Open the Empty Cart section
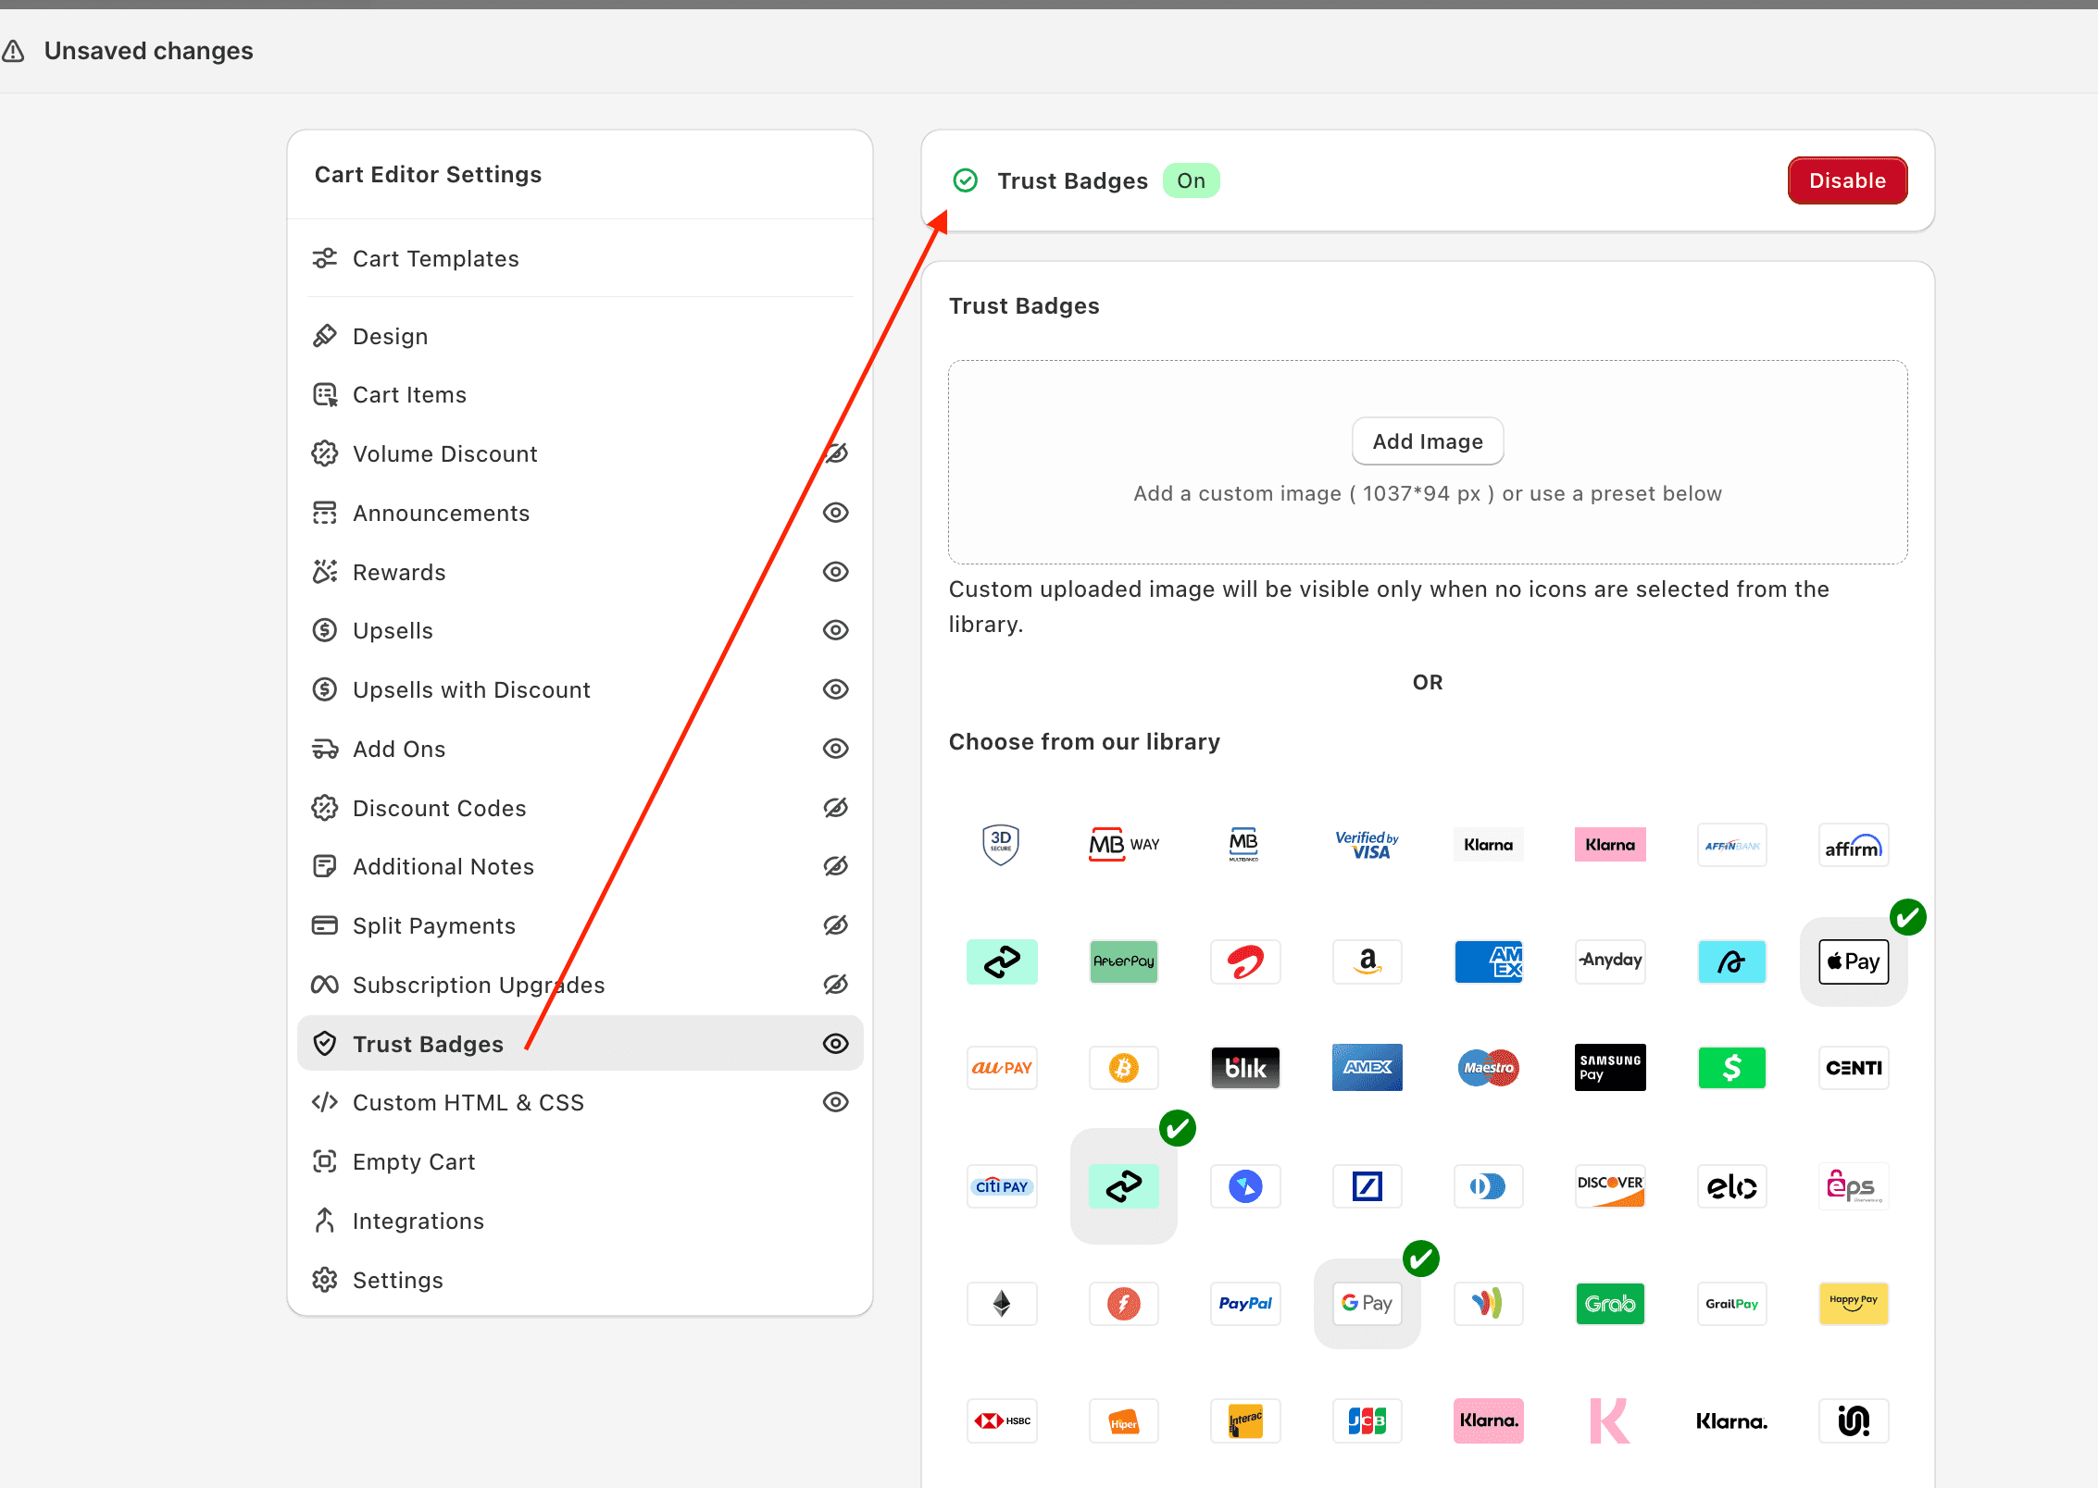Image resolution: width=2098 pixels, height=1488 pixels. click(x=581, y=1161)
